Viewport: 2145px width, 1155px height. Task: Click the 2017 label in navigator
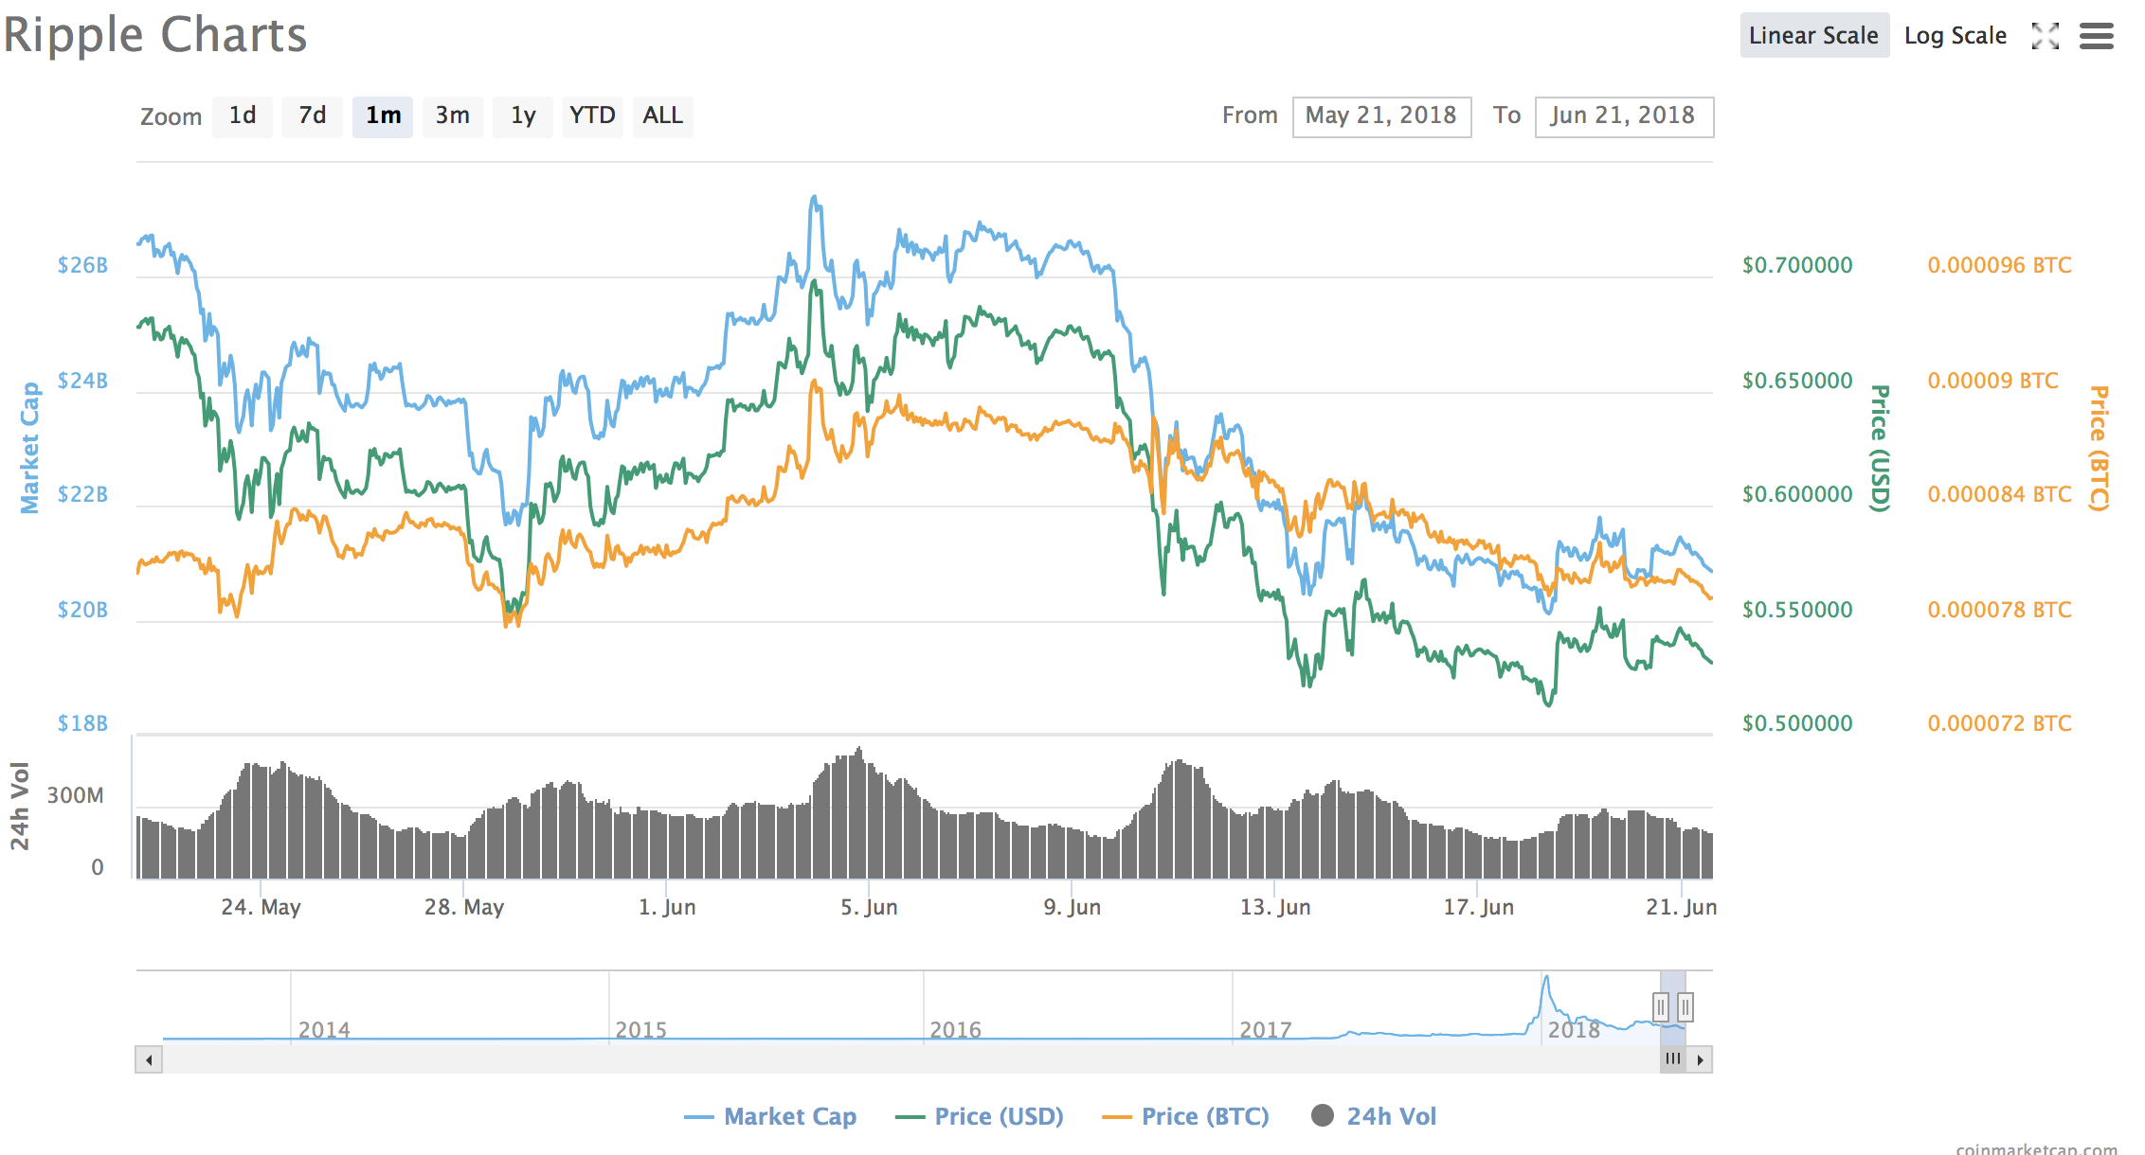[1266, 1030]
